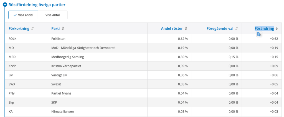Open the Google Translate popup icon
The width and height of the screenshot is (284, 117).
tap(259, 34)
